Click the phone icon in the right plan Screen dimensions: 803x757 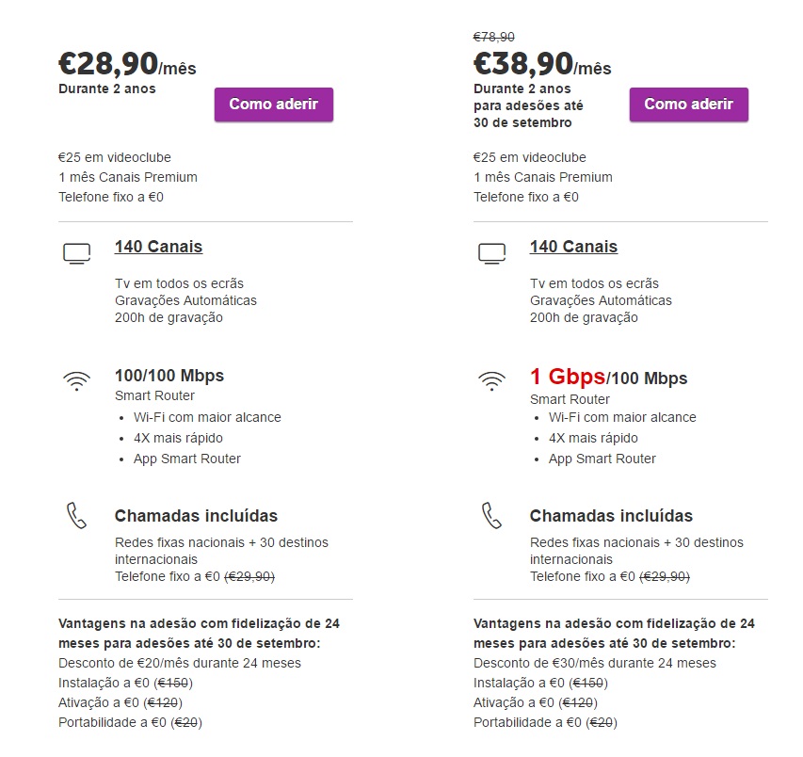pyautogui.click(x=491, y=515)
